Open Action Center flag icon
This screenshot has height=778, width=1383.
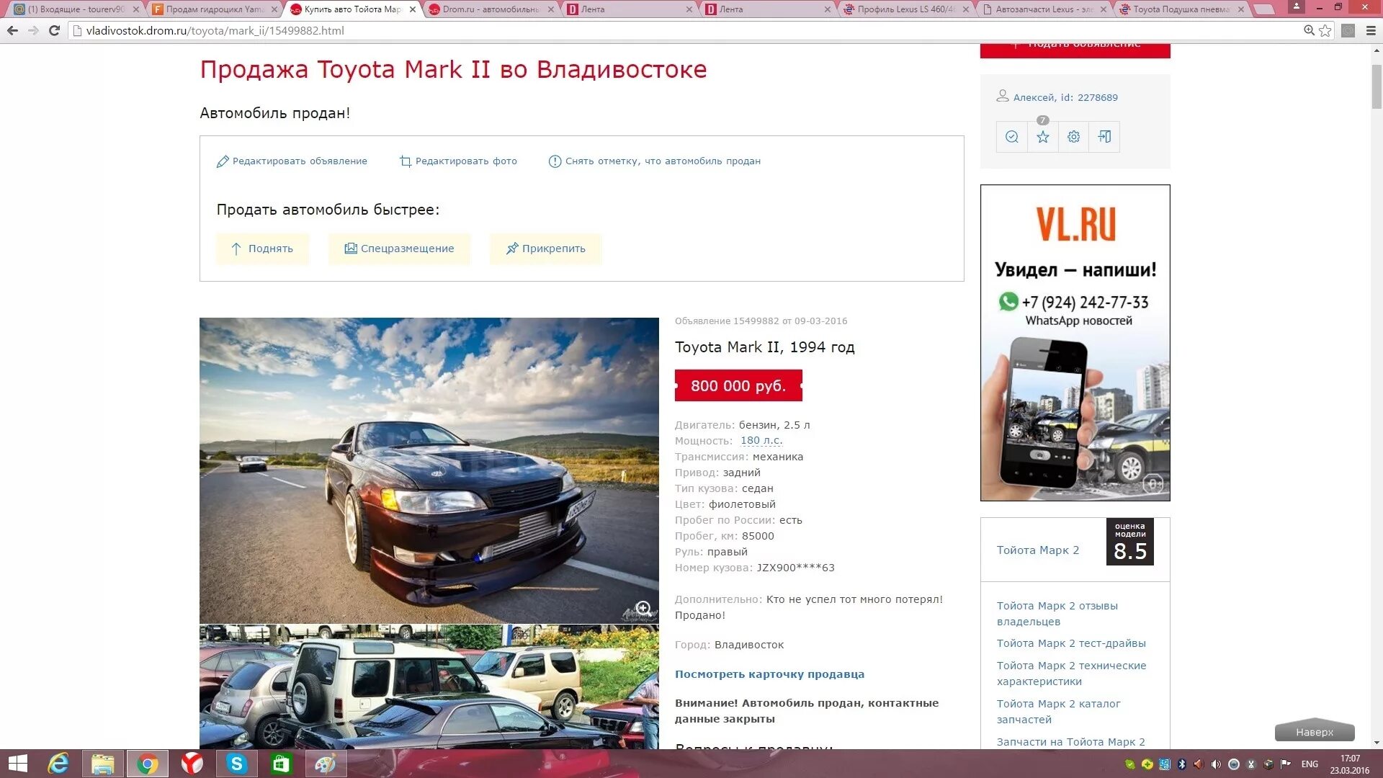[1286, 764]
